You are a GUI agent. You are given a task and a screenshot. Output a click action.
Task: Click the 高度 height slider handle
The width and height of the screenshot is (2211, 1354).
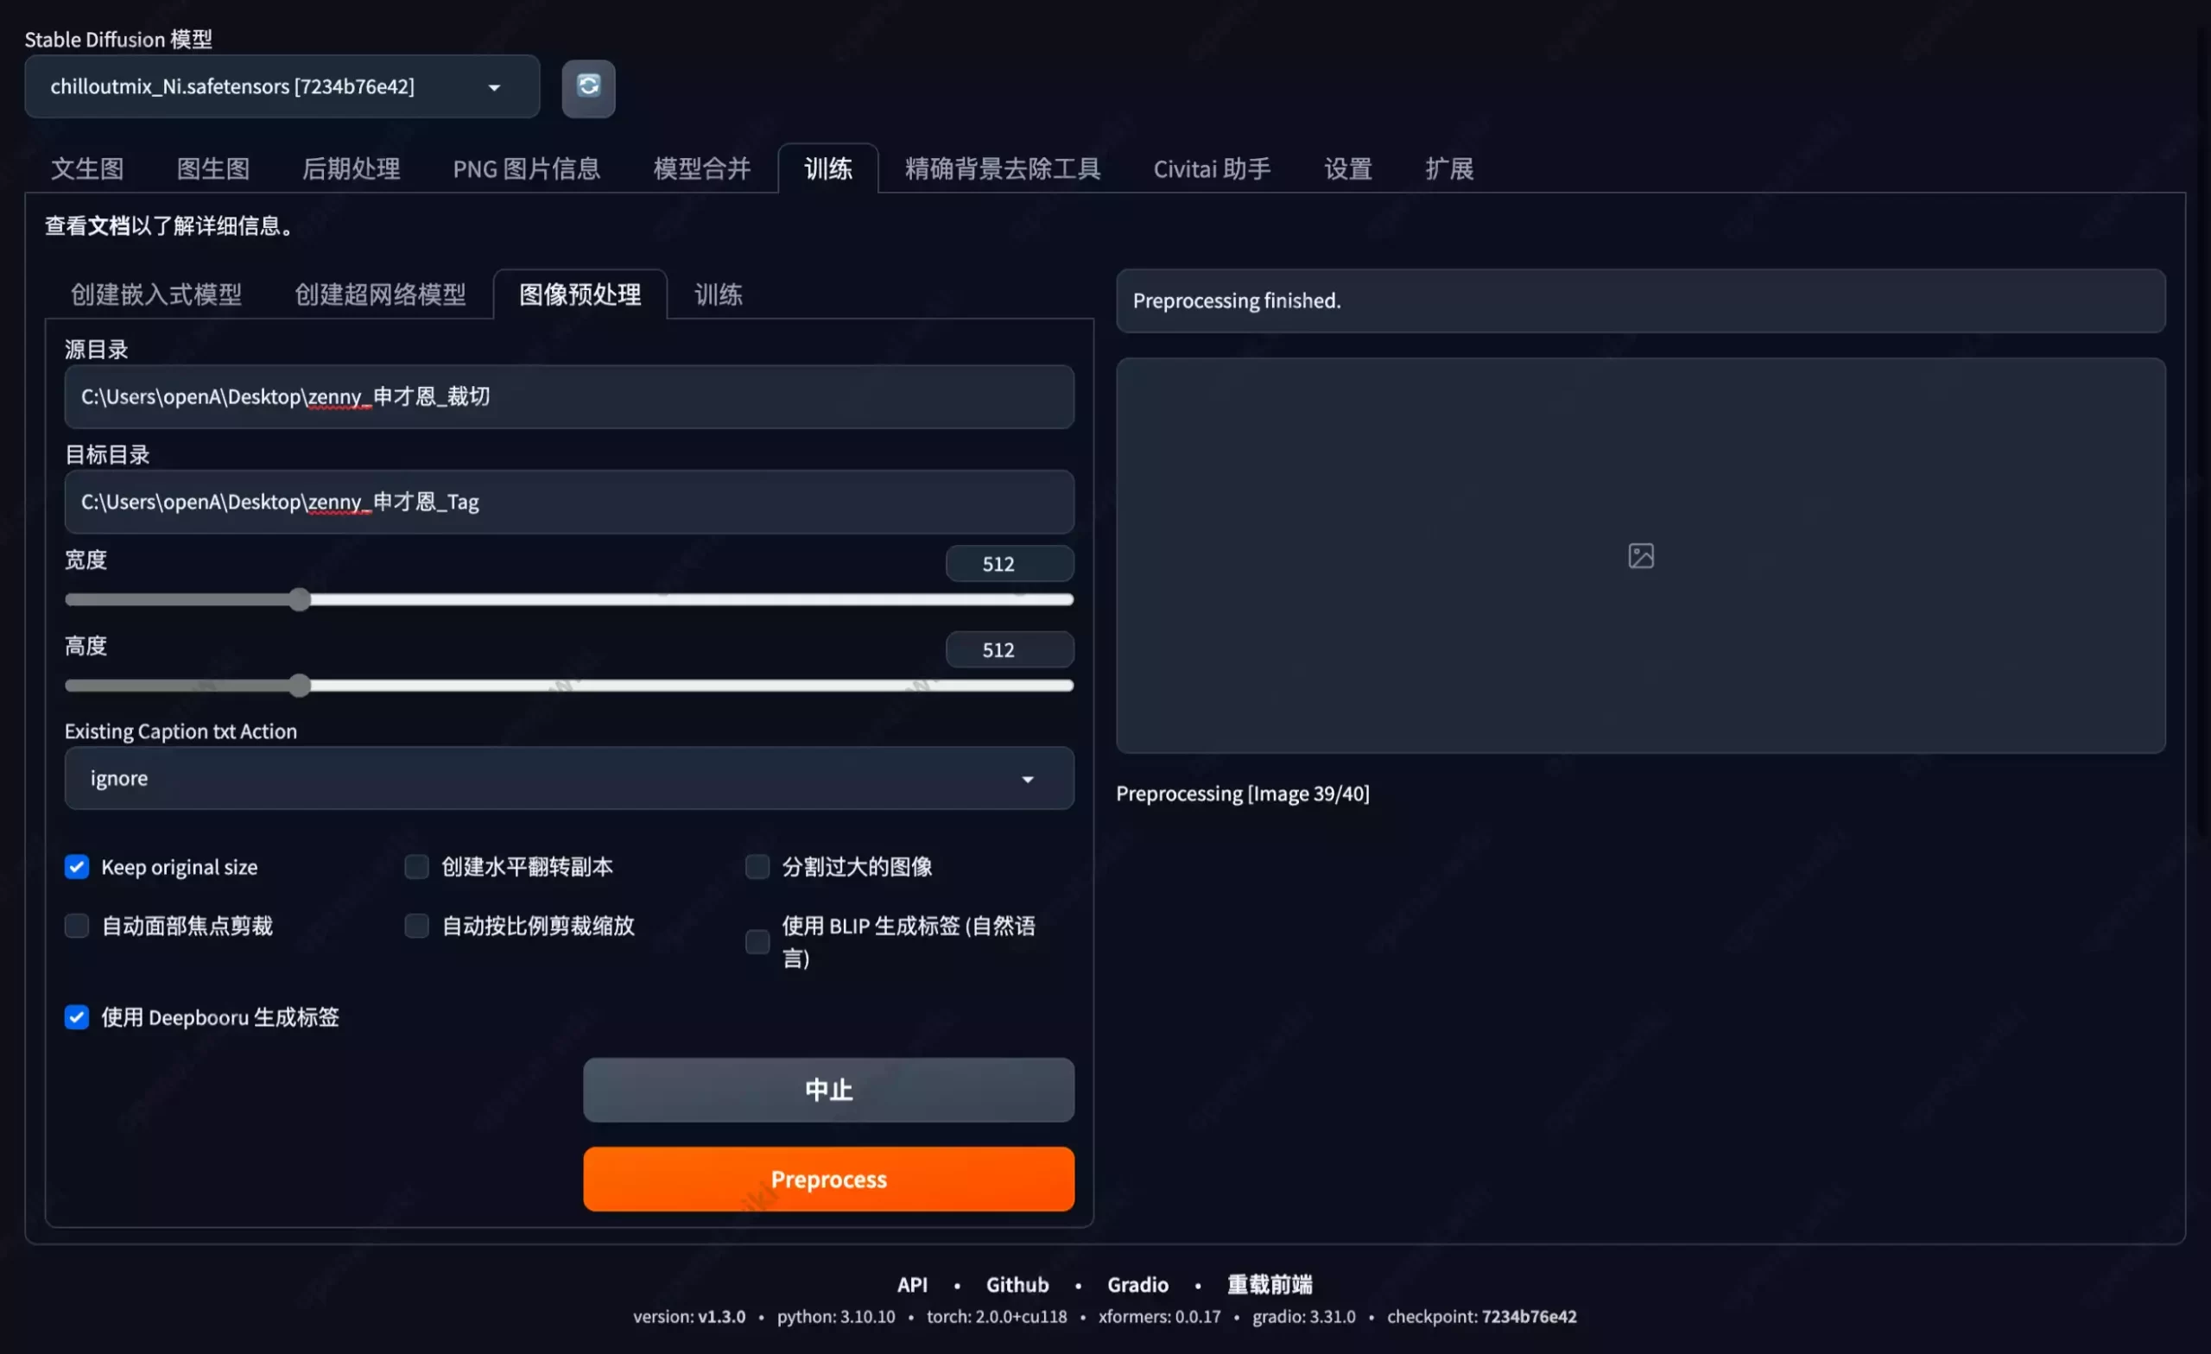300,686
